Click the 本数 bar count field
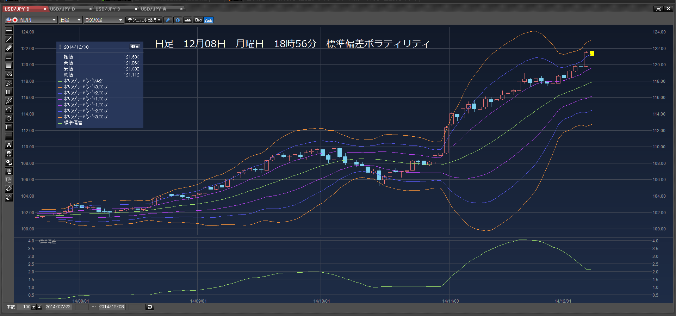The image size is (676, 316). [x=25, y=307]
